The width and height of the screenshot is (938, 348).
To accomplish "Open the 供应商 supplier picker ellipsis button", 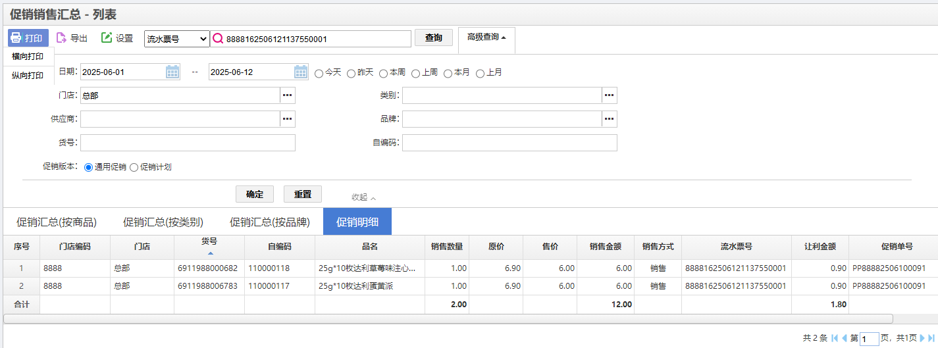I will click(288, 119).
